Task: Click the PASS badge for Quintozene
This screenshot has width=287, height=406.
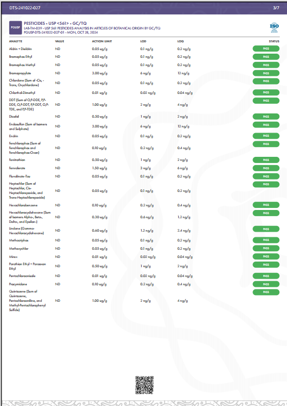Action: (266, 292)
